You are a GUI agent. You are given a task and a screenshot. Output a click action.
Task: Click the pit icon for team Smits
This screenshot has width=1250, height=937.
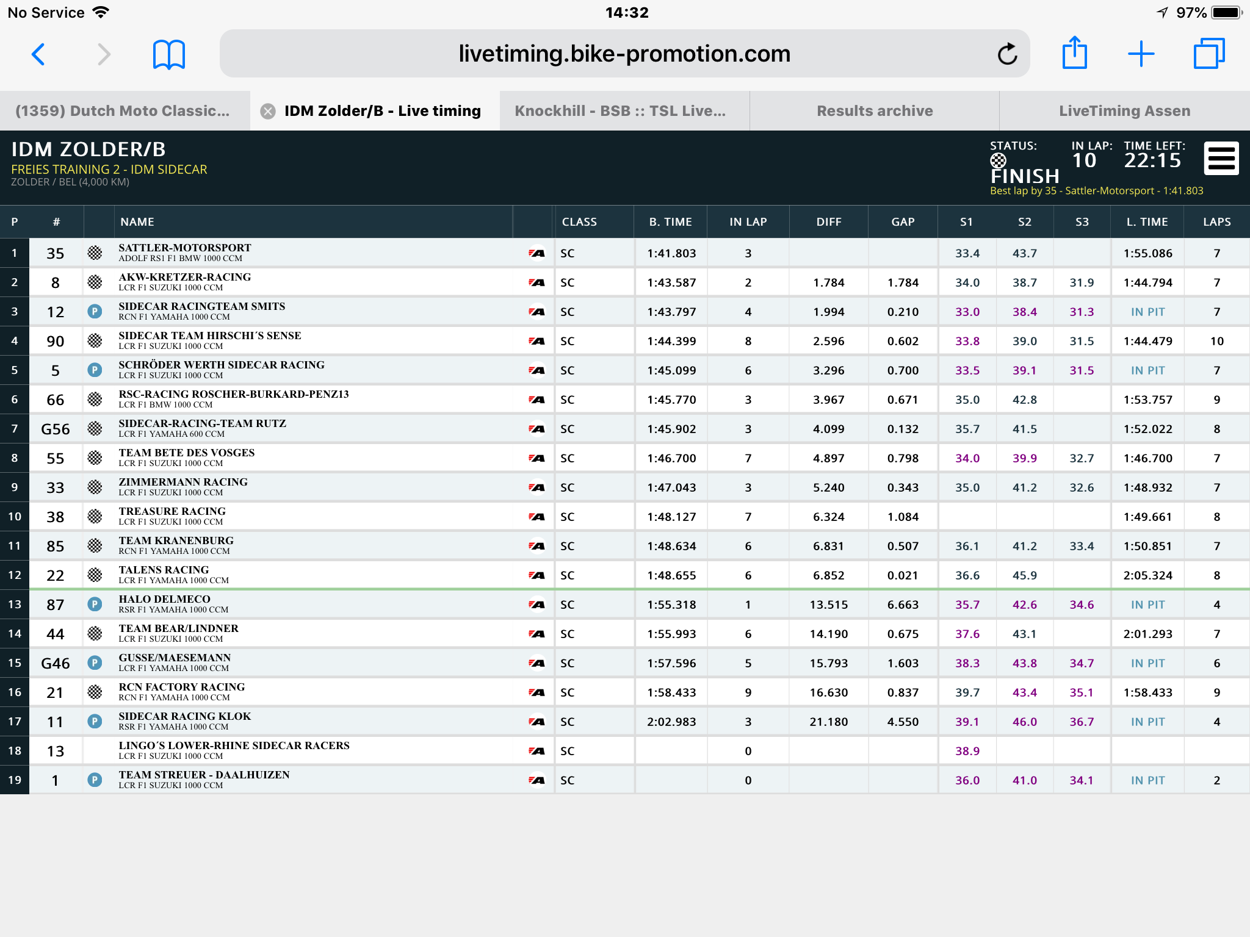click(x=95, y=312)
